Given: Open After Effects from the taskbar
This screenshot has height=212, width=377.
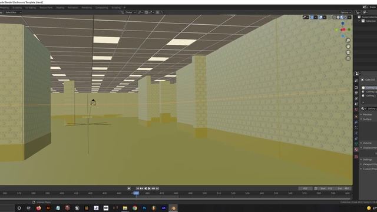Looking at the screenshot, I should coord(164,208).
